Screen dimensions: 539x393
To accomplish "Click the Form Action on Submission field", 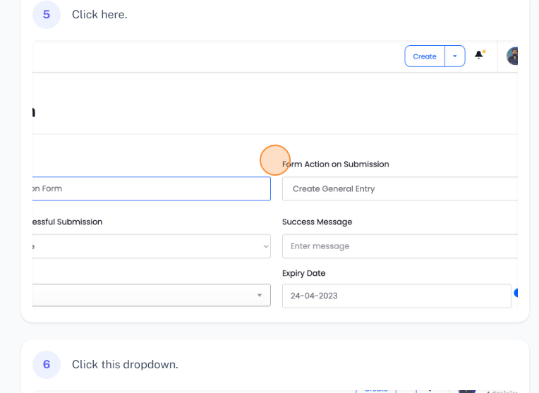I will 399,189.
